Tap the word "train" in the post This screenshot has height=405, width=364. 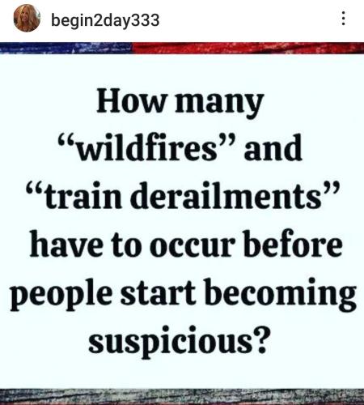[x=83, y=196]
